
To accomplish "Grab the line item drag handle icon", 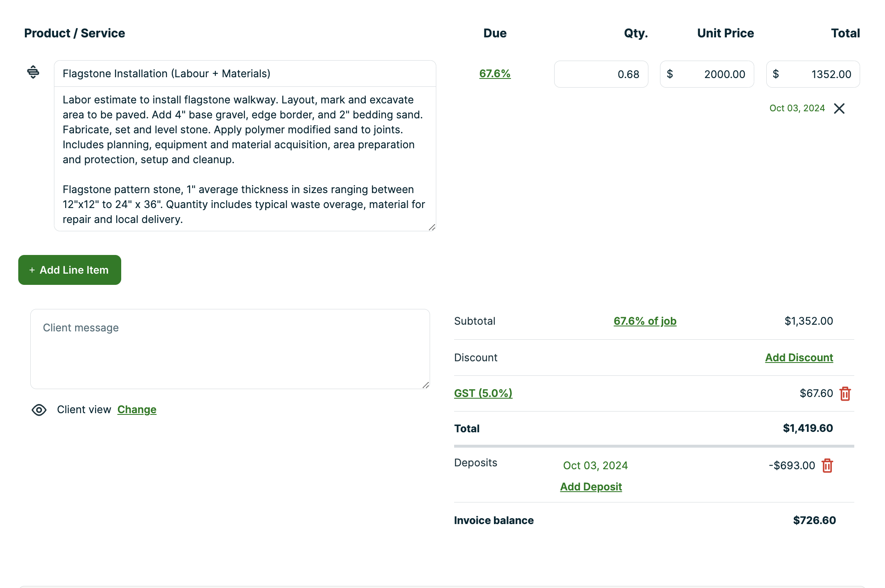I will click(x=33, y=72).
